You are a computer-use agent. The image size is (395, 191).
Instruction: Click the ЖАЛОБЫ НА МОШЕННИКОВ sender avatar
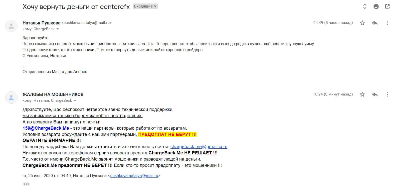11,97
